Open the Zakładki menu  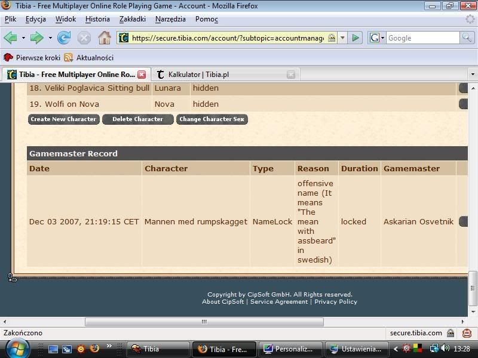(133, 19)
